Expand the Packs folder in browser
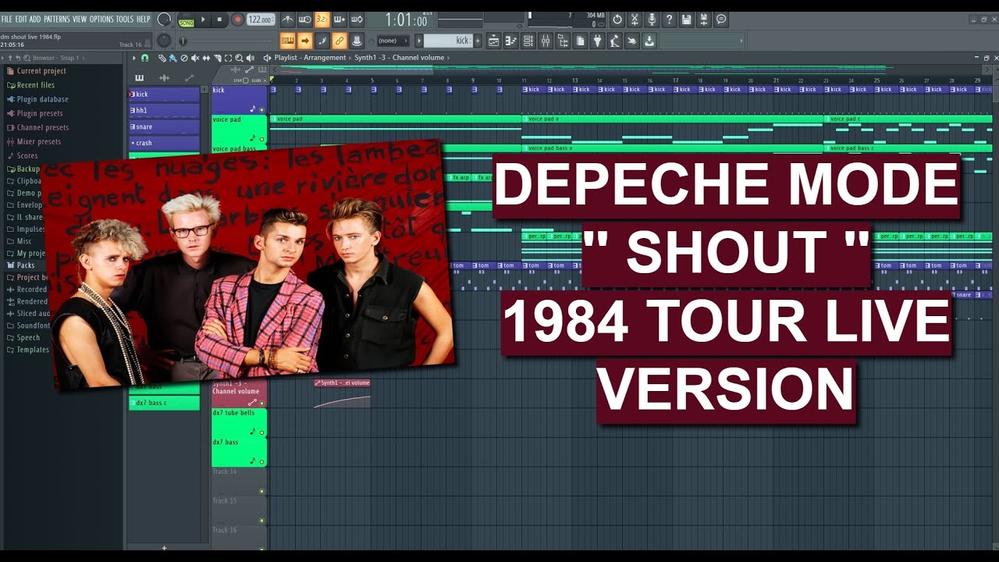This screenshot has height=562, width=999. (26, 265)
